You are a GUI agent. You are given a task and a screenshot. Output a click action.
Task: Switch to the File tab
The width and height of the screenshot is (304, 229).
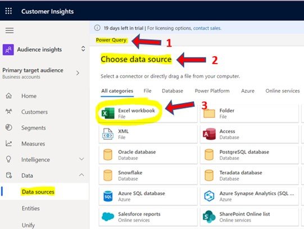tap(147, 91)
